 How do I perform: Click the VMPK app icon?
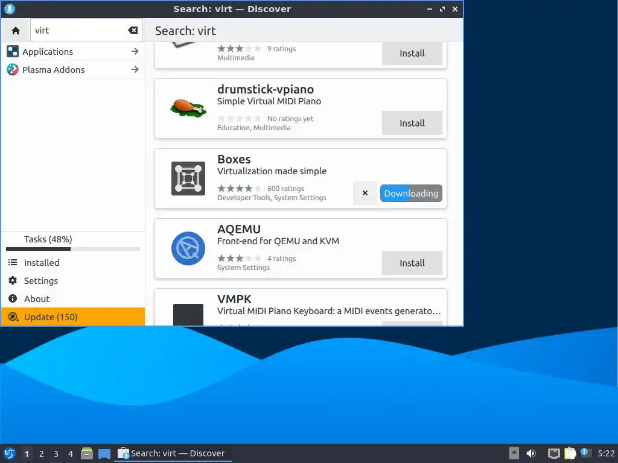(x=188, y=315)
